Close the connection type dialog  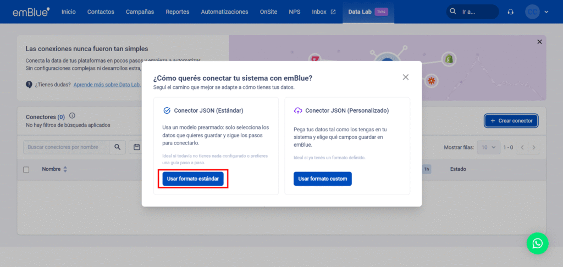(x=406, y=77)
